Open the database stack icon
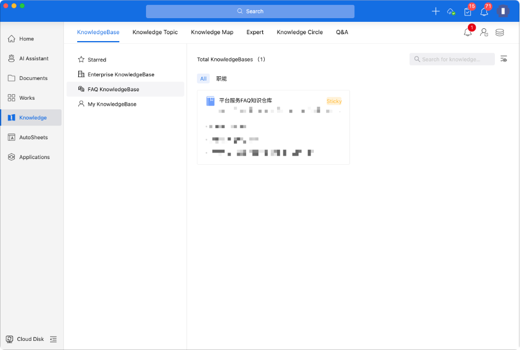This screenshot has width=520, height=350. [x=500, y=33]
